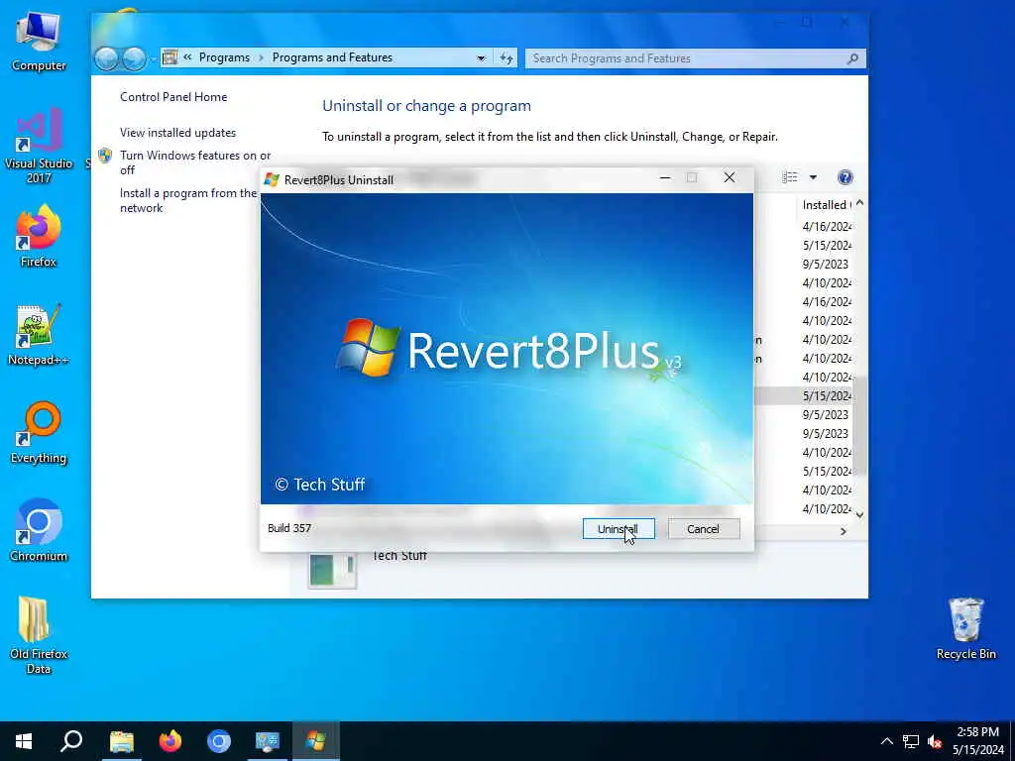The height and width of the screenshot is (761, 1015).
Task: Open the clock showing 2:58 PM
Action: [x=978, y=741]
